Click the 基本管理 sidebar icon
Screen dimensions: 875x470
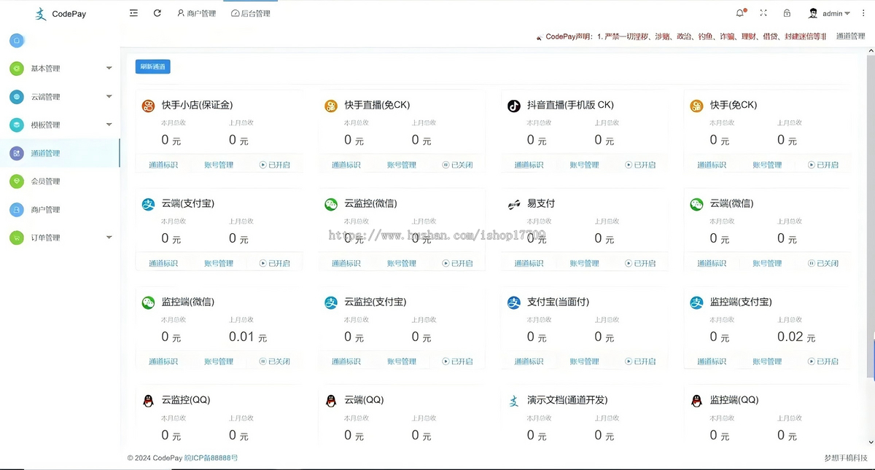click(17, 68)
